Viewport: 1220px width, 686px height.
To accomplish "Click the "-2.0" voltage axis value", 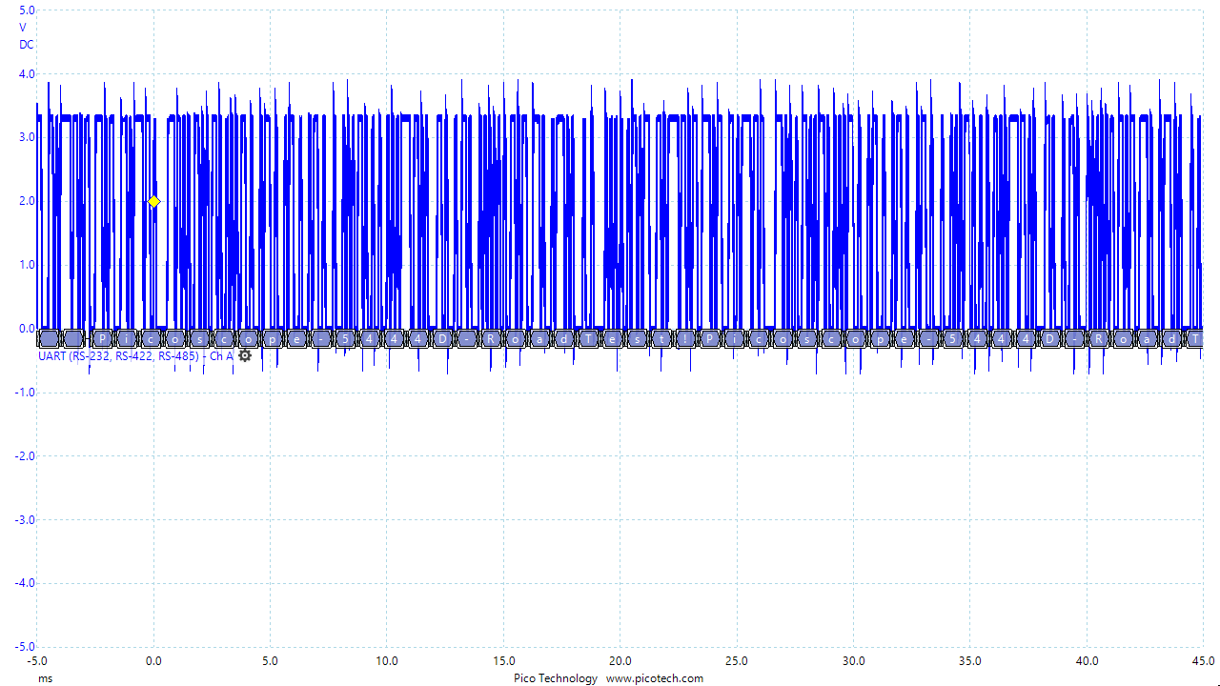I will [x=23, y=456].
